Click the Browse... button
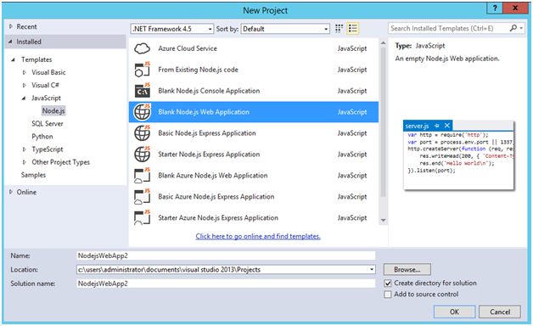533x326 pixels. pos(407,270)
